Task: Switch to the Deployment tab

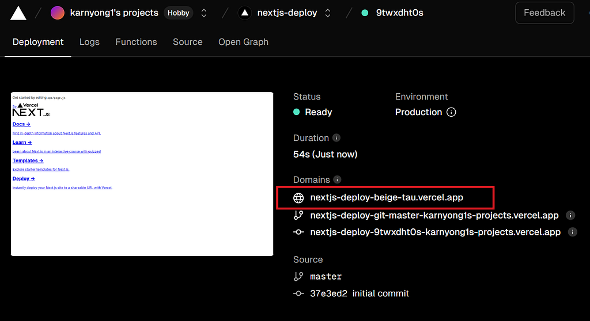Action: tap(38, 42)
